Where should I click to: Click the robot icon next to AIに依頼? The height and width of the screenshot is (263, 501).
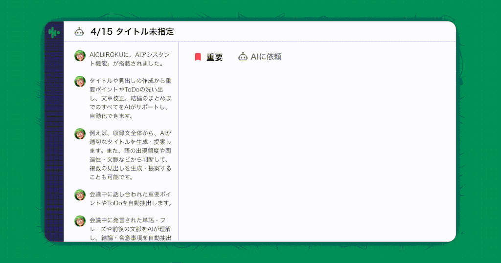click(x=243, y=57)
